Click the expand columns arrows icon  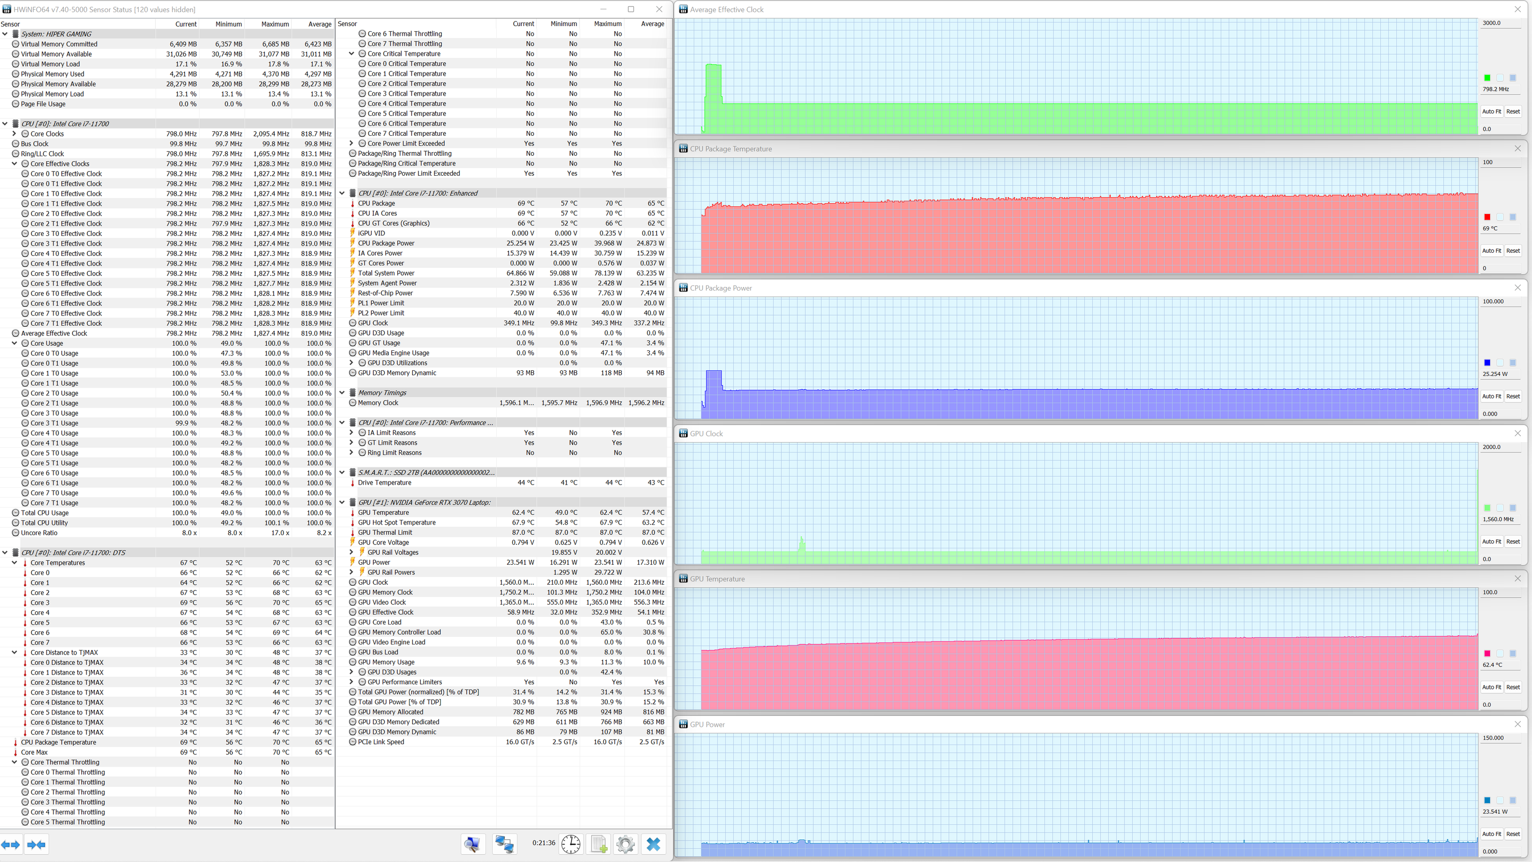pyautogui.click(x=11, y=844)
